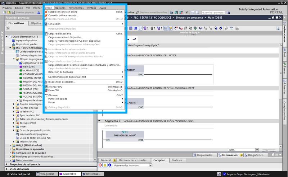Toggle network comments display in editor toolbar
The height and width of the screenshot is (177, 288).
(166, 28)
